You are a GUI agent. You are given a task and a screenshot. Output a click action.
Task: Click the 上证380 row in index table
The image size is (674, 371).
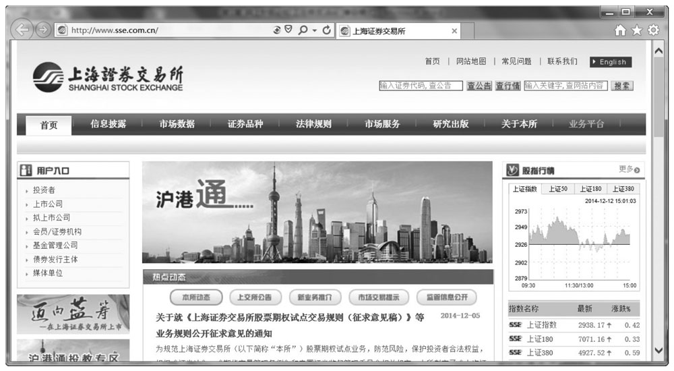tap(574, 353)
